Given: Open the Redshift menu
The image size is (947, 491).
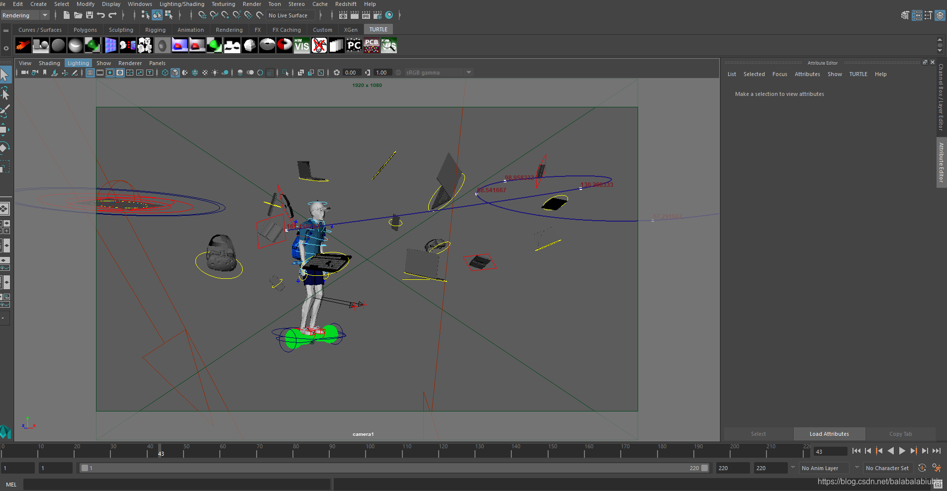Looking at the screenshot, I should pos(346,4).
